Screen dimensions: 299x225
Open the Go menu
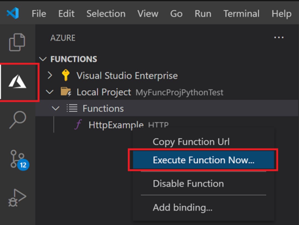(176, 14)
